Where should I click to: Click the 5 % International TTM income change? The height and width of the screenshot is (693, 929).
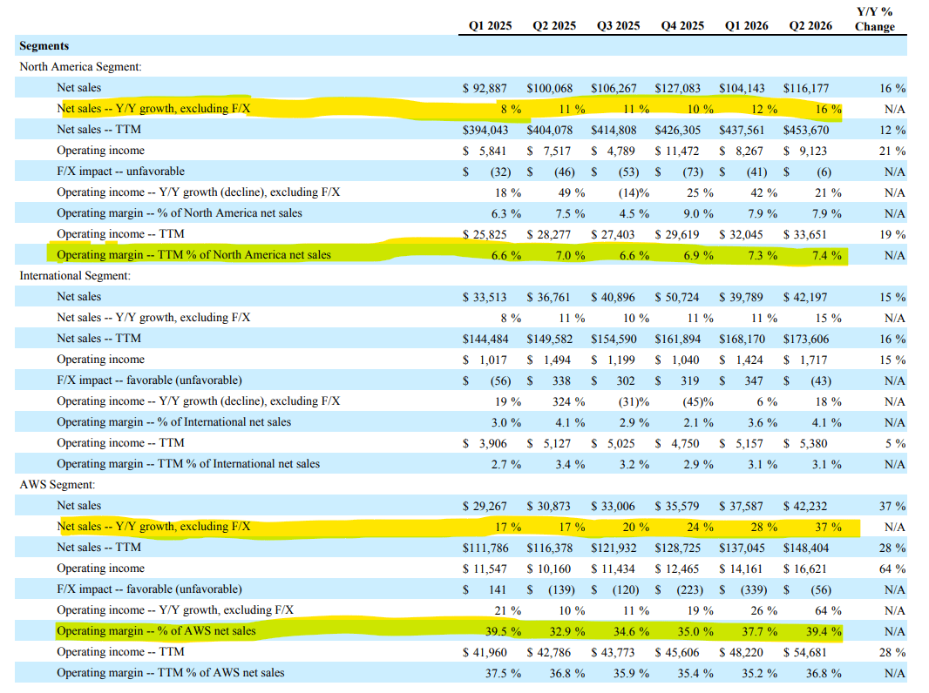click(x=895, y=443)
